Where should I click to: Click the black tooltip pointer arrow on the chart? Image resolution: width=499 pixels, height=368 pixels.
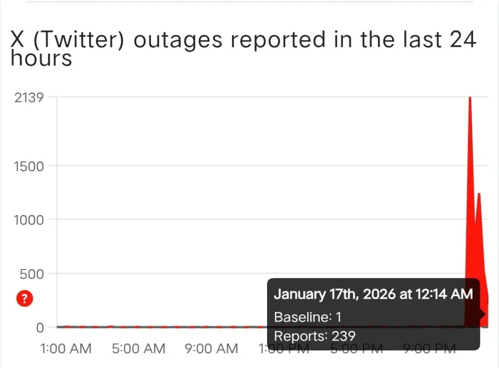[x=483, y=314]
